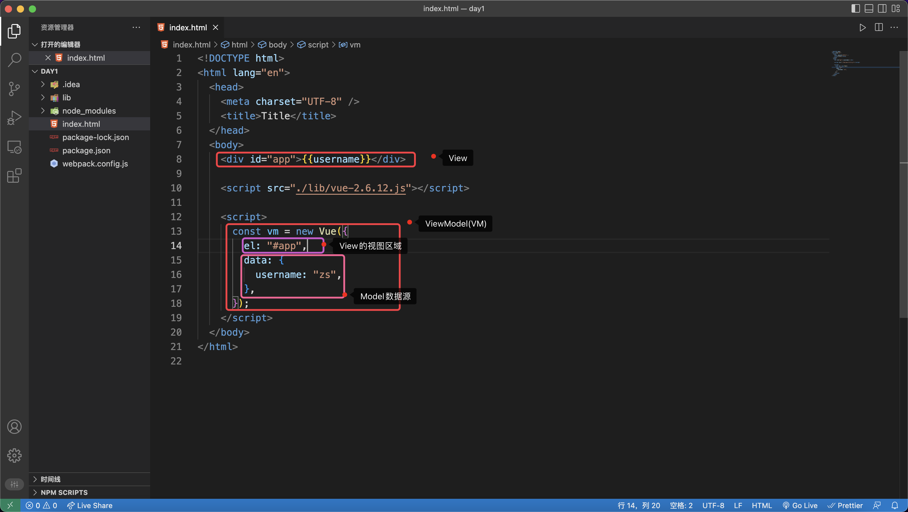
Task: Open the Accounts icon
Action: click(x=14, y=427)
